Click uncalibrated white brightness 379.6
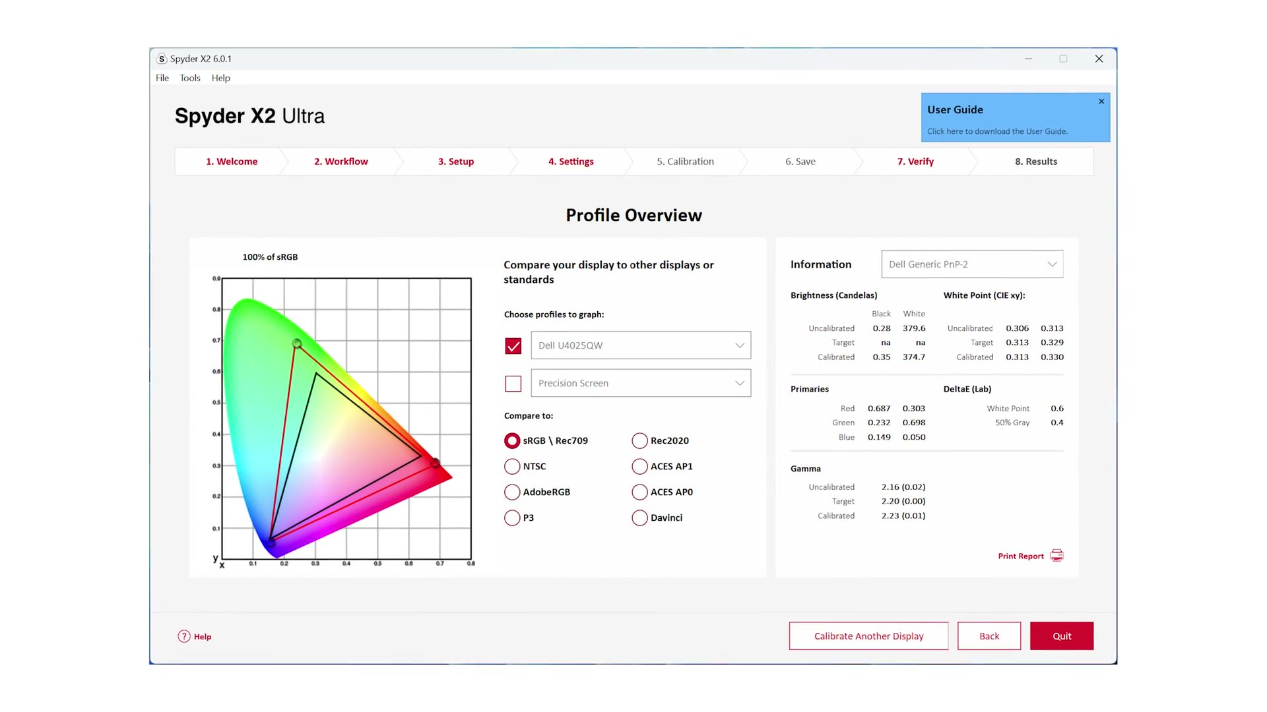This screenshot has width=1267, height=712. point(914,328)
